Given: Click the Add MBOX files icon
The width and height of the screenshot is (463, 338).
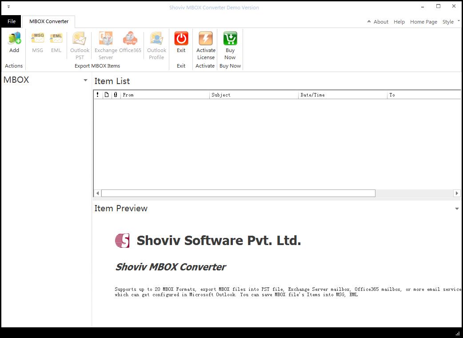Looking at the screenshot, I should [14, 39].
